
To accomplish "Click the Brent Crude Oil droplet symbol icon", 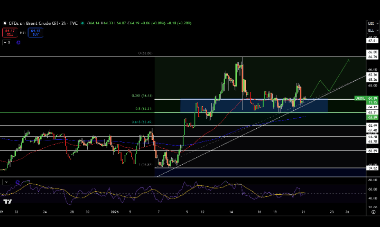I will (x=4, y=23).
